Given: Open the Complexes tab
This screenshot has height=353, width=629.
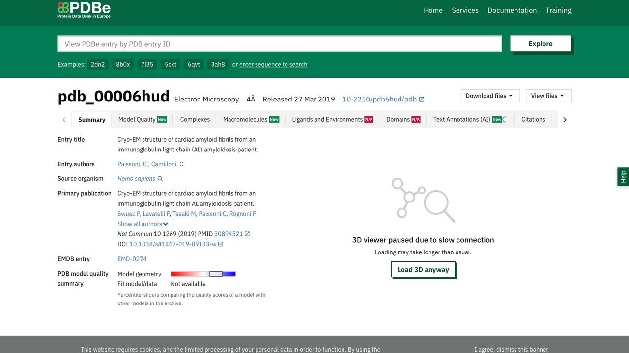Looking at the screenshot, I should point(195,119).
